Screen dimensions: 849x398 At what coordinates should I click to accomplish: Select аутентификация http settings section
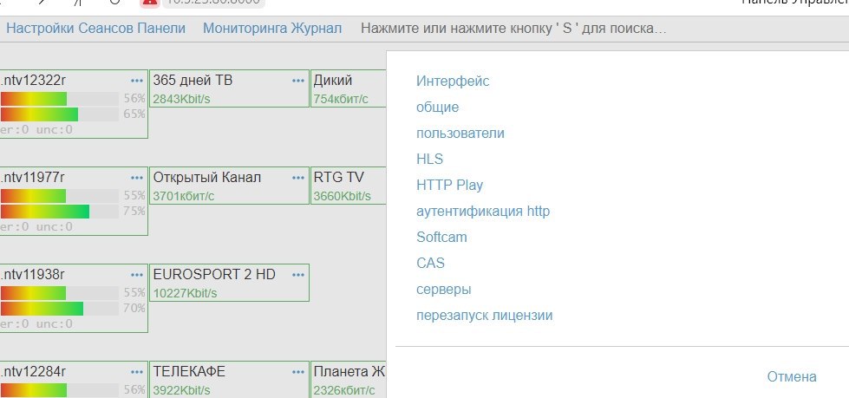[x=483, y=212]
